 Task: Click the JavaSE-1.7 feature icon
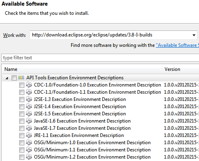(29, 128)
